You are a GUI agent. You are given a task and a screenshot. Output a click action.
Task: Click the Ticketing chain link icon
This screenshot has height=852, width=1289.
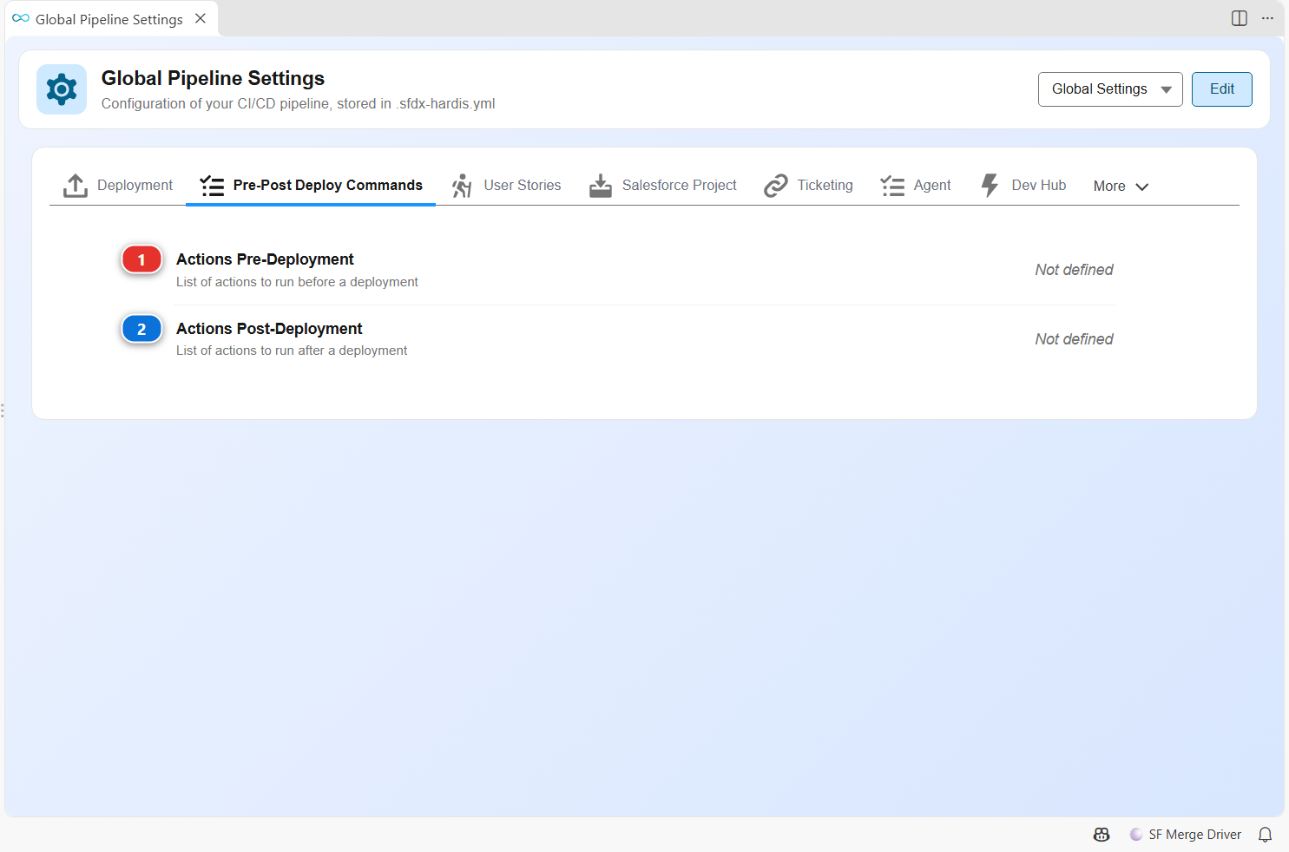tap(776, 186)
